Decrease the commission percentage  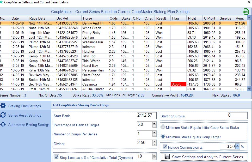(x=237, y=148)
